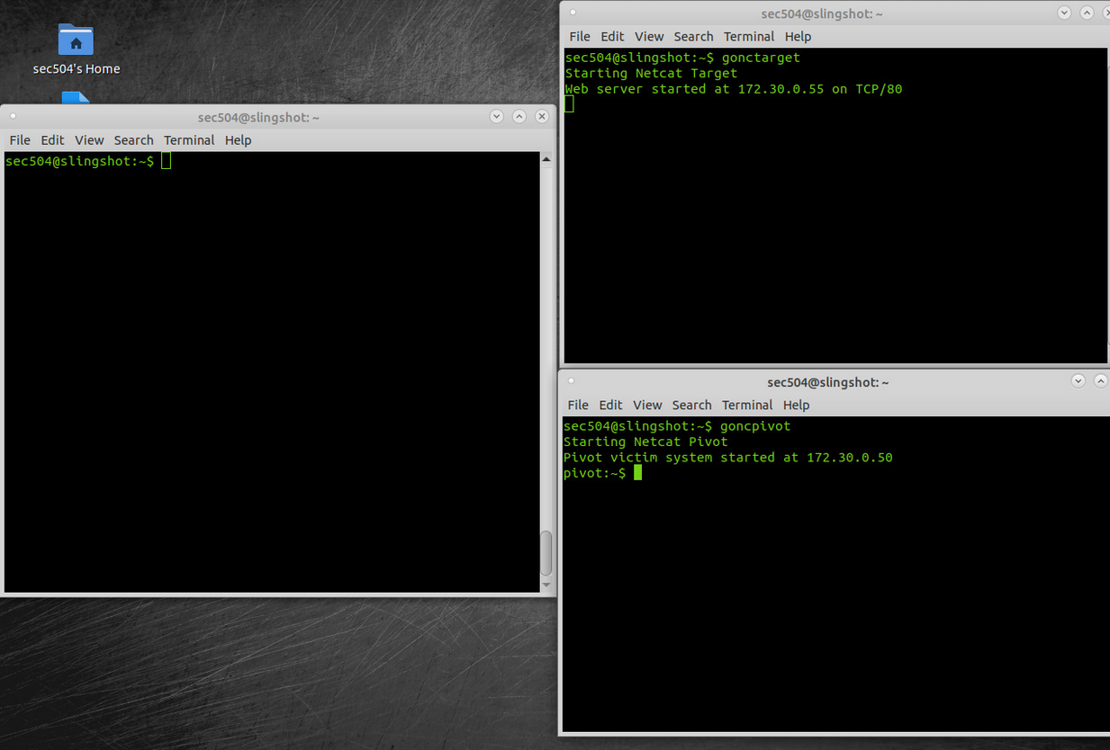Open File menu in the gonctarget terminal
The width and height of the screenshot is (1110, 750).
click(x=580, y=37)
